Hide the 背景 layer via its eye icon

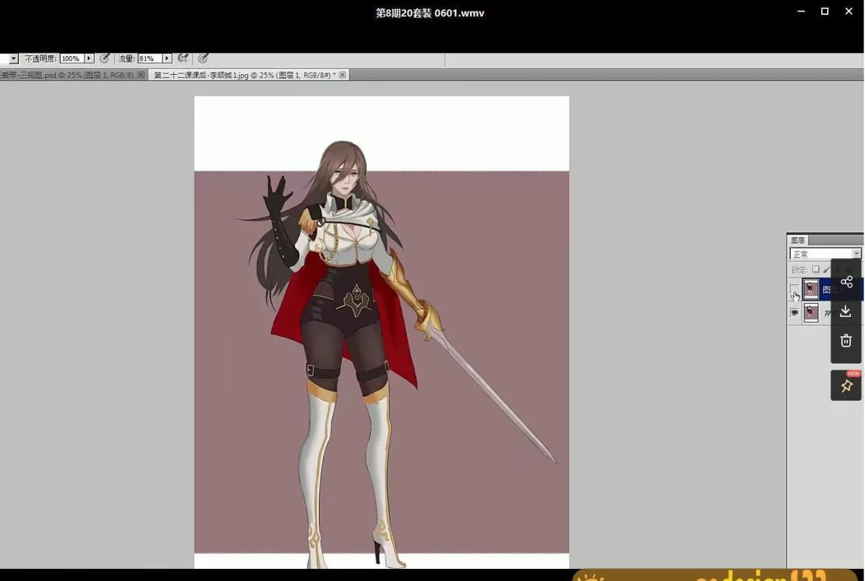click(x=794, y=313)
